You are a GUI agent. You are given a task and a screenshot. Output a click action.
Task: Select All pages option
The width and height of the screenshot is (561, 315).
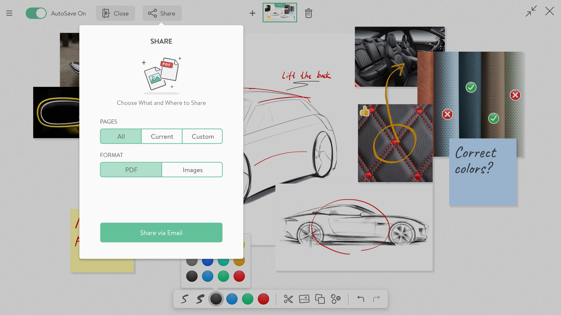click(x=121, y=136)
